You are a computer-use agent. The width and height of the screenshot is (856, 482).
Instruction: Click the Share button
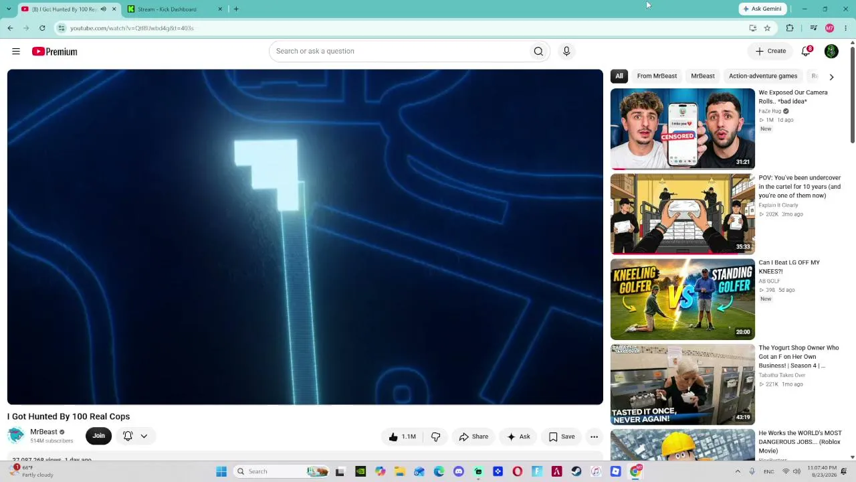point(473,436)
